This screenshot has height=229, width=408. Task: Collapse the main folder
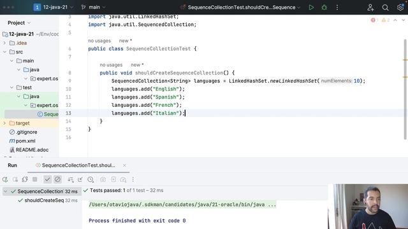[x=11, y=61]
